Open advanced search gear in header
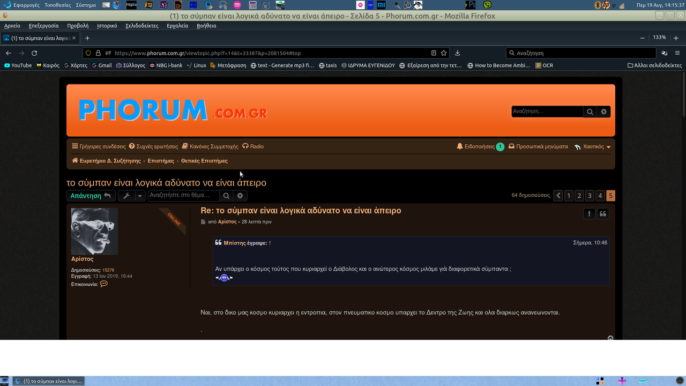This screenshot has width=686, height=386. (x=604, y=112)
